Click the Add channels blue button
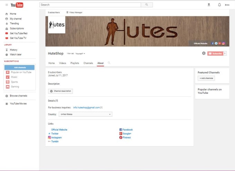235x171 pixels. point(19,67)
